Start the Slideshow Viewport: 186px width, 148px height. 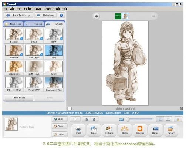pyautogui.click(x=45, y=15)
